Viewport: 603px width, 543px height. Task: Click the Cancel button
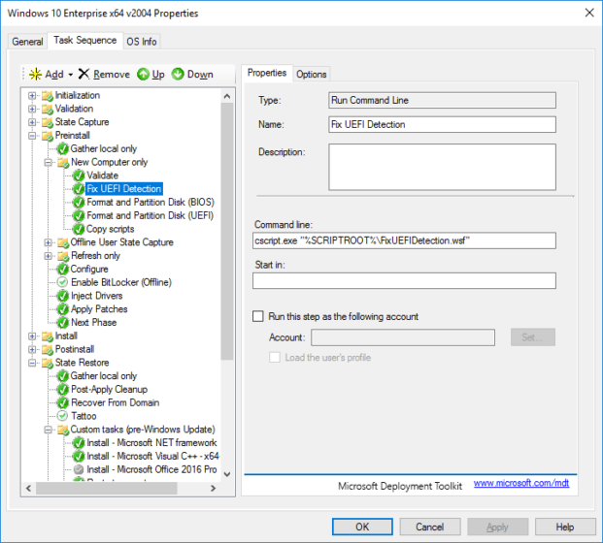point(430,527)
